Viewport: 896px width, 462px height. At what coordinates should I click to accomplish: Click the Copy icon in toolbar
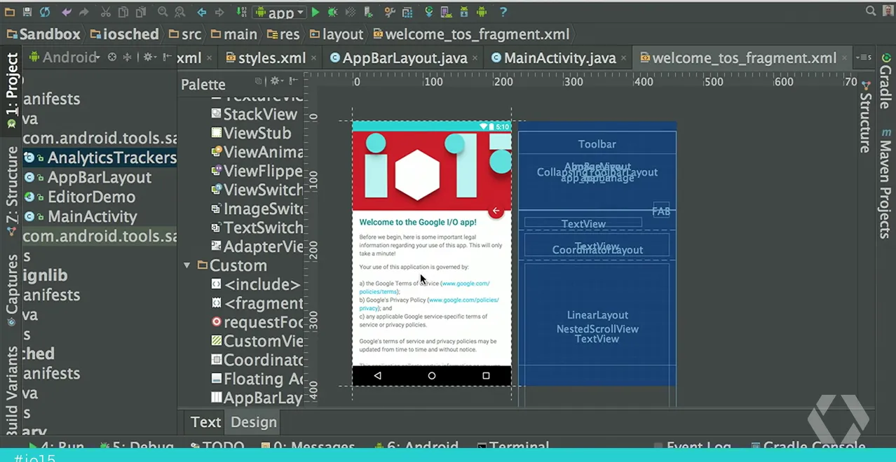click(x=123, y=12)
